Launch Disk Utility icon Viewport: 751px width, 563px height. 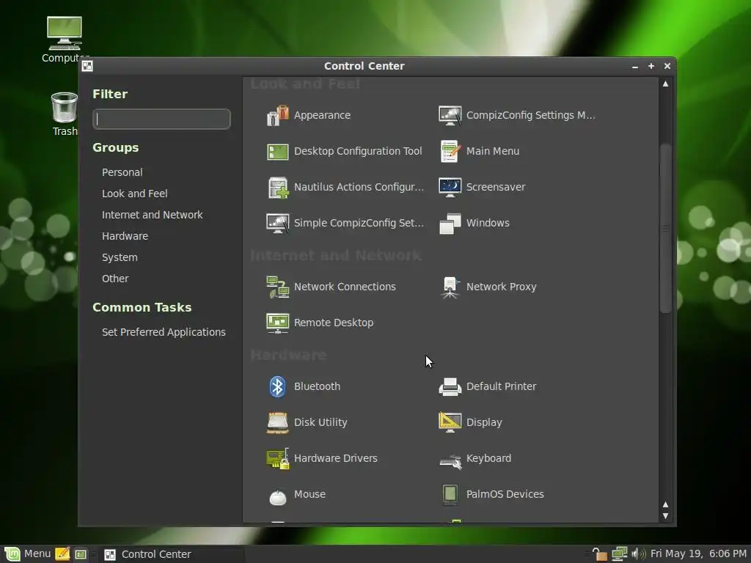278,422
